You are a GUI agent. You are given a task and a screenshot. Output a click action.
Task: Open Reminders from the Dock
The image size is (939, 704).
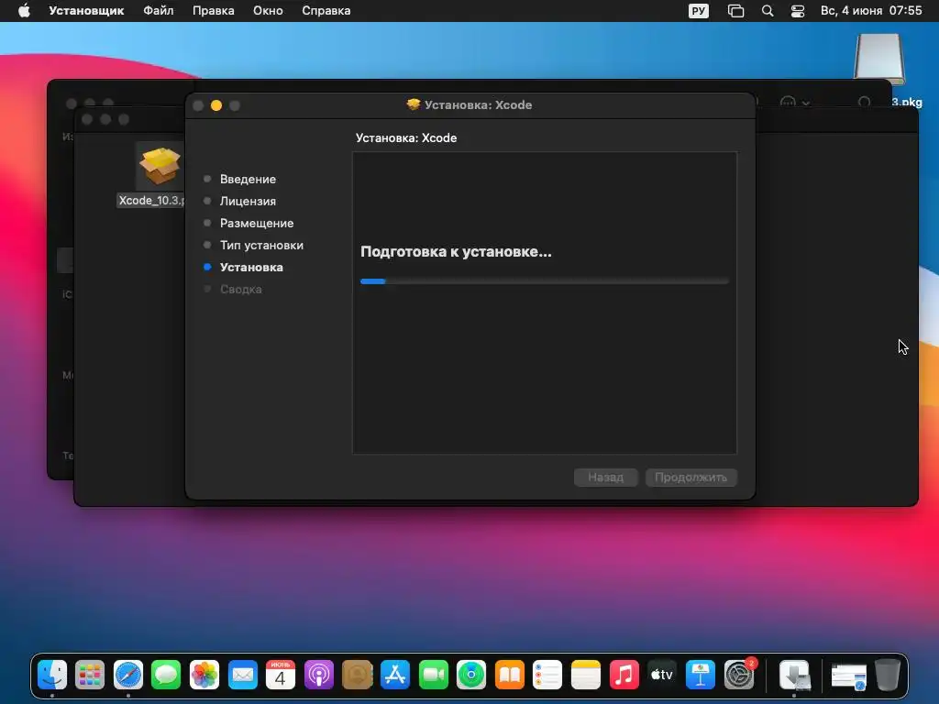click(547, 675)
